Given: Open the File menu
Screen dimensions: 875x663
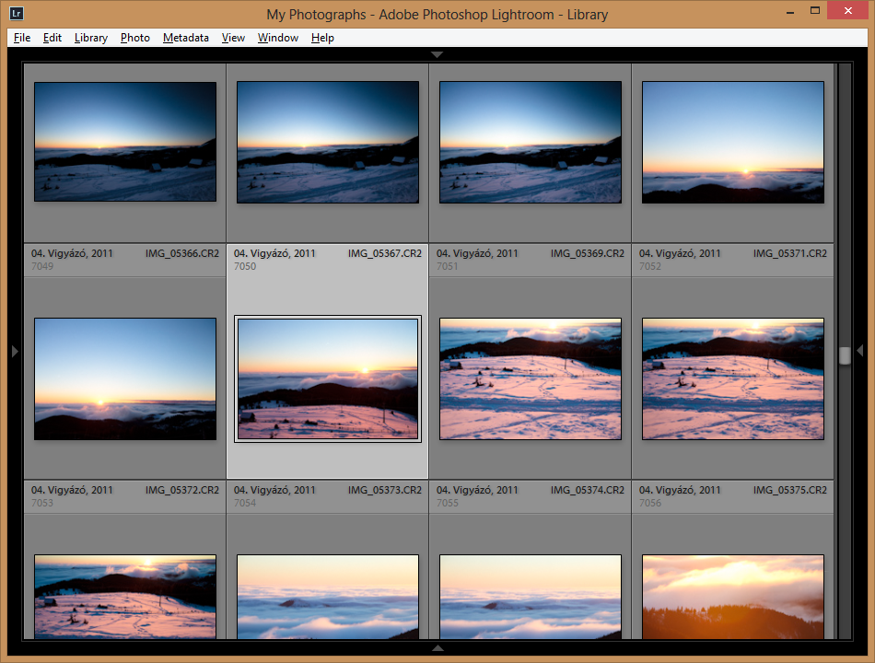Looking at the screenshot, I should point(22,38).
